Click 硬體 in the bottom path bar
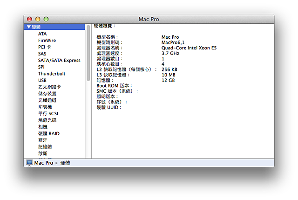Screen dimensions: 298x200 (65, 163)
